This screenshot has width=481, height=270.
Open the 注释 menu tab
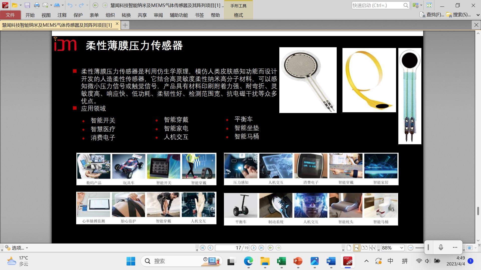62,15
